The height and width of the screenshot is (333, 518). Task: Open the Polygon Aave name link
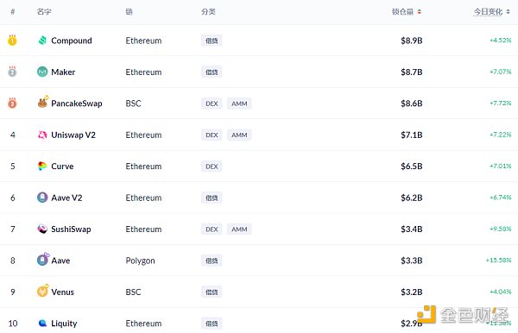coord(60,261)
